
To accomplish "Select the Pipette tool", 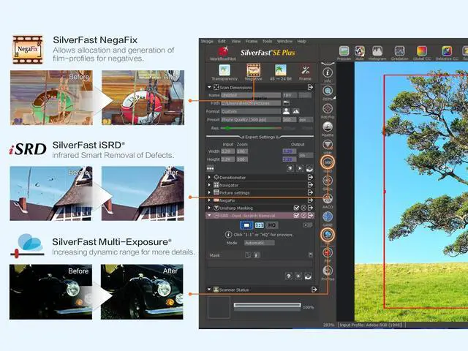I will 328,126.
